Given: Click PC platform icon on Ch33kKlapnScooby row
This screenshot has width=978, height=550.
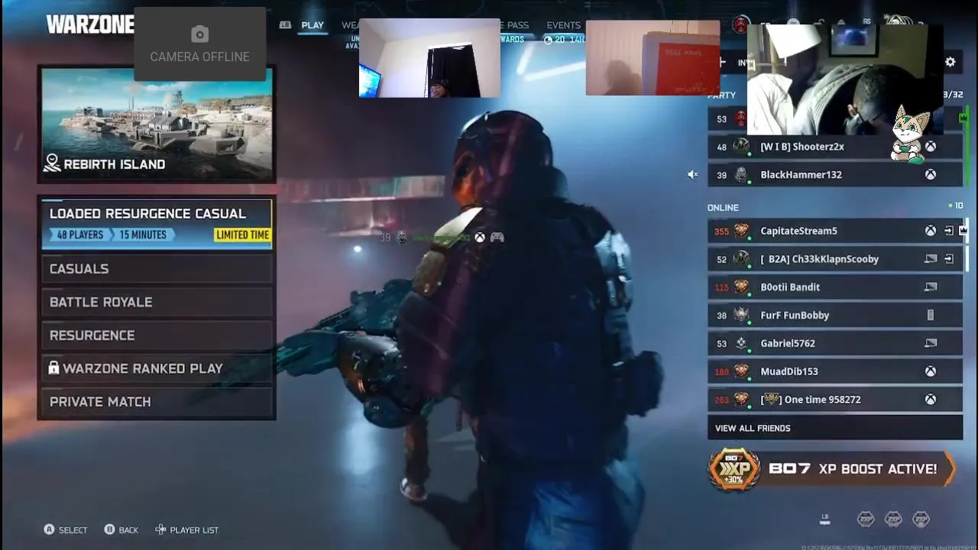Looking at the screenshot, I should pyautogui.click(x=931, y=259).
